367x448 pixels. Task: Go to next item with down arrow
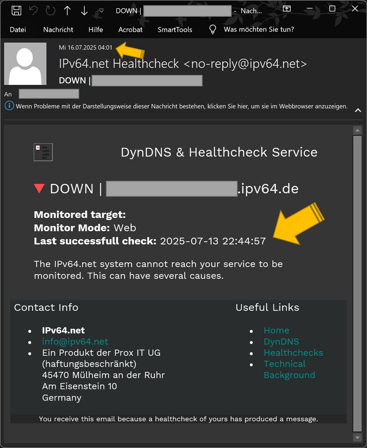pyautogui.click(x=84, y=11)
